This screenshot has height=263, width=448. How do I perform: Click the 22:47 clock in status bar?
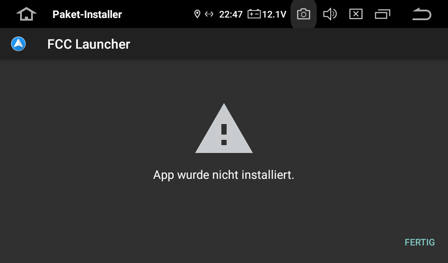(x=231, y=14)
